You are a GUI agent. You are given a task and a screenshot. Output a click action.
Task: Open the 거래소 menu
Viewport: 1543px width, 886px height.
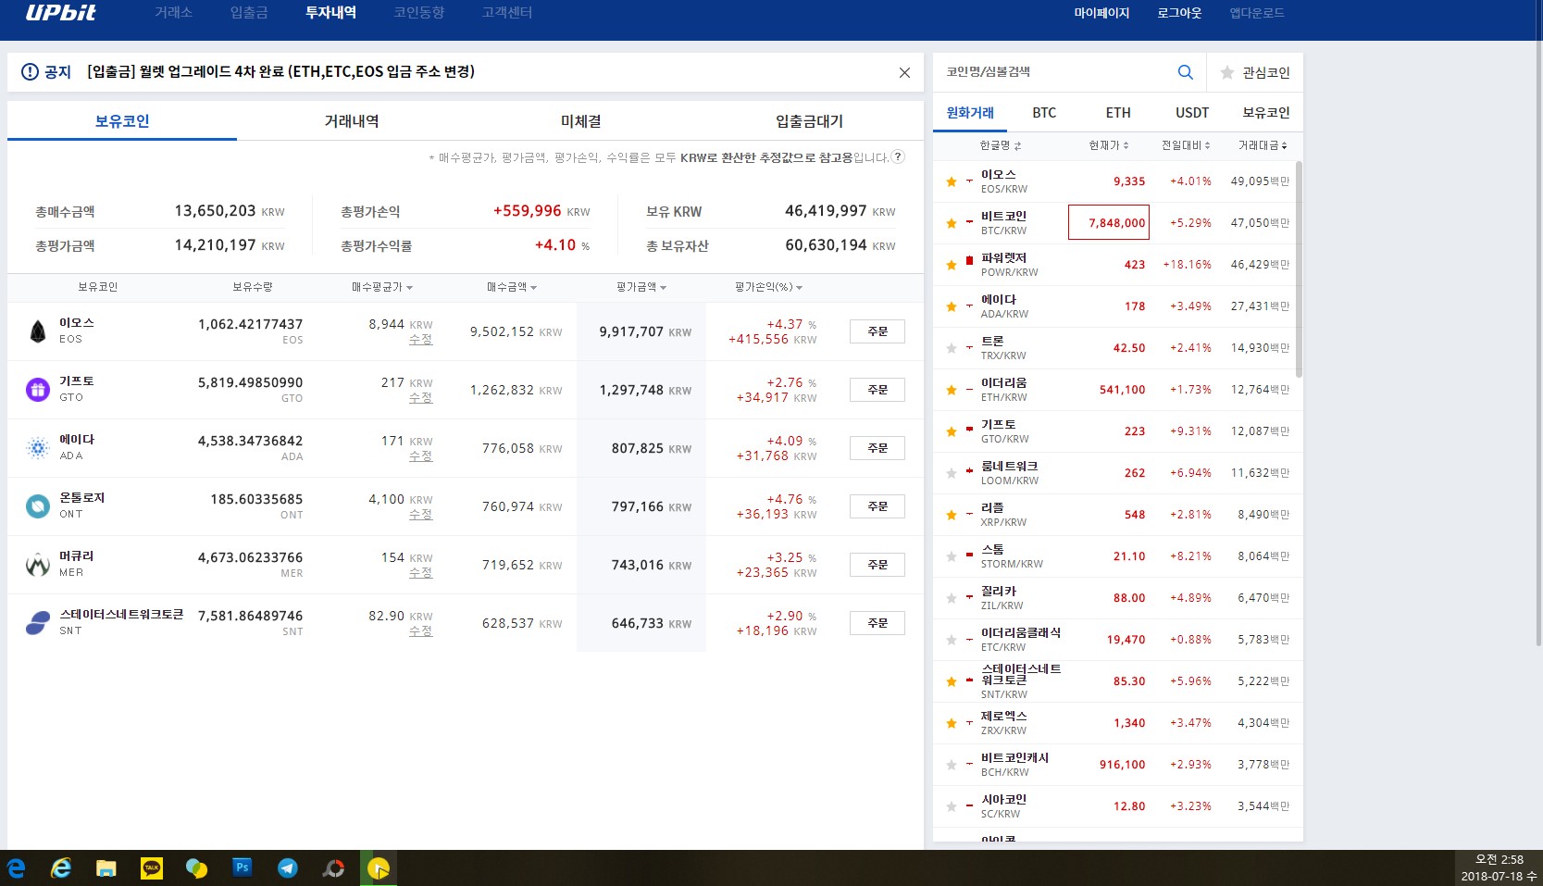(173, 13)
